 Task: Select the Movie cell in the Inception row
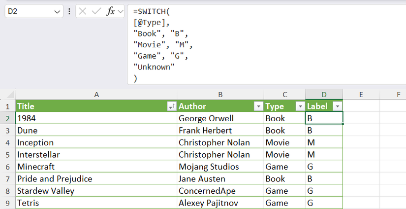click(284, 142)
